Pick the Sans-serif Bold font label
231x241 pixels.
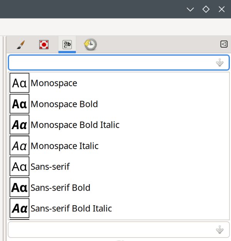coord(60,188)
